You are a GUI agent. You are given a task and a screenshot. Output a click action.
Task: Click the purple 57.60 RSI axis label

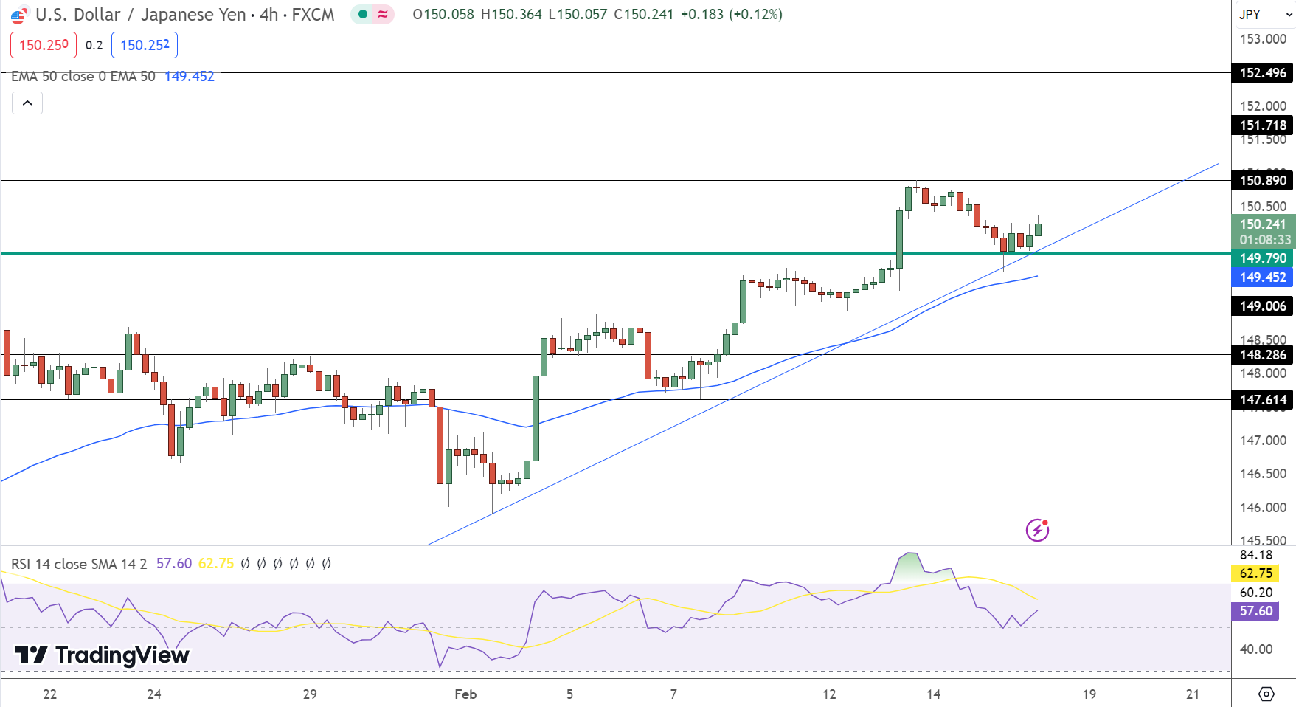pyautogui.click(x=1255, y=611)
